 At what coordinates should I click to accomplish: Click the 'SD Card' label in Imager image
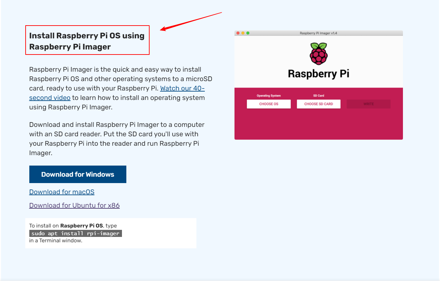(319, 96)
